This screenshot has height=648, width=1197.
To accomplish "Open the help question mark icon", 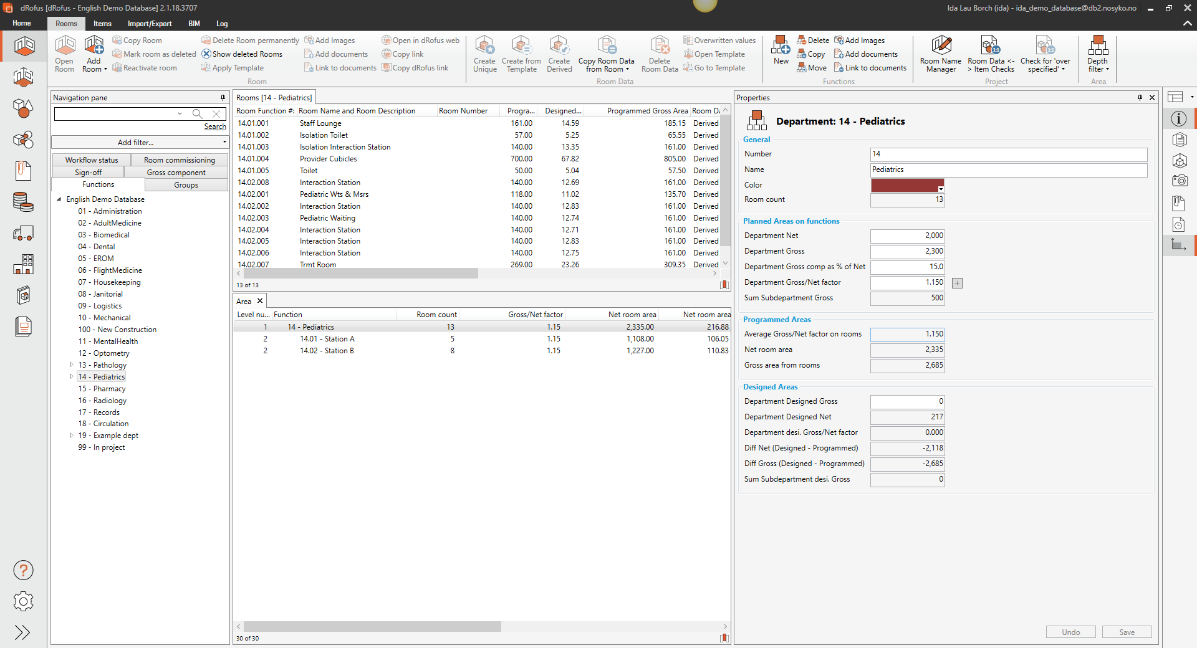I will point(23,570).
